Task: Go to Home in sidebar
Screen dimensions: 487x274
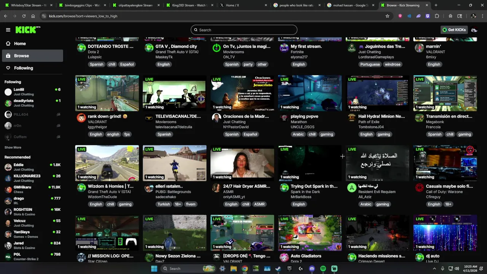Action: click(x=32, y=43)
